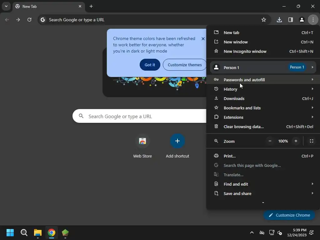The width and height of the screenshot is (320, 240).
Task: Click the menu scroll-down arrow
Action: coord(263,202)
